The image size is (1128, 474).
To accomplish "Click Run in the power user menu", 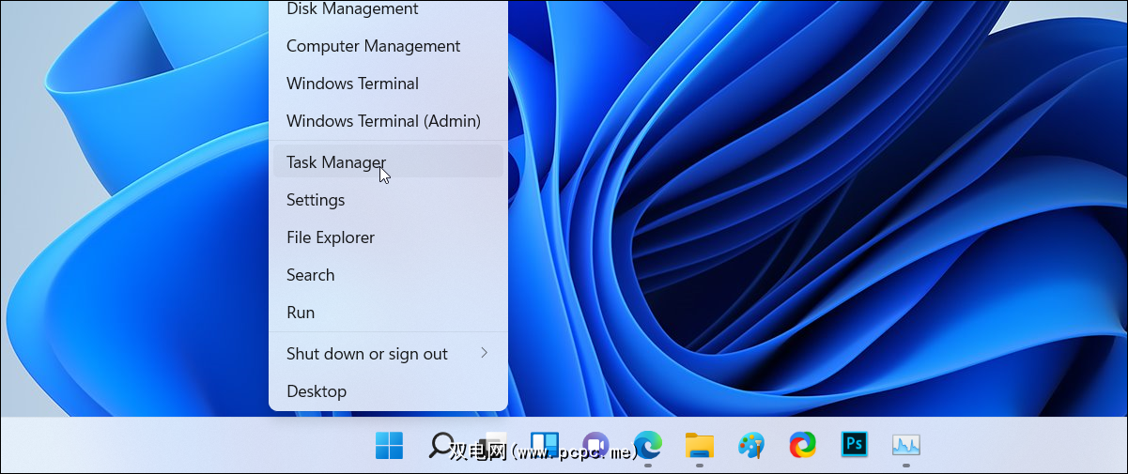I will [x=301, y=313].
